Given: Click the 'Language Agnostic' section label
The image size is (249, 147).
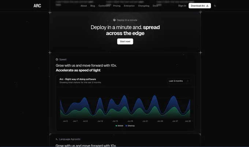Looking at the screenshot, I should (70, 139).
